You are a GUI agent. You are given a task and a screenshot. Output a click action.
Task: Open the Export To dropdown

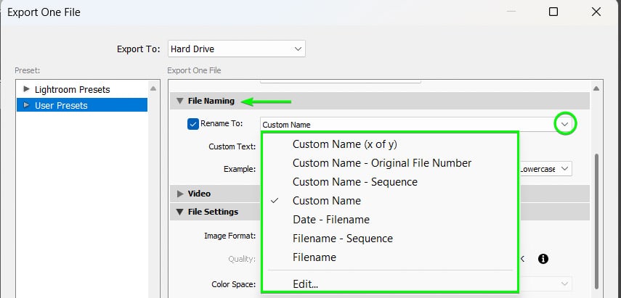pos(236,49)
